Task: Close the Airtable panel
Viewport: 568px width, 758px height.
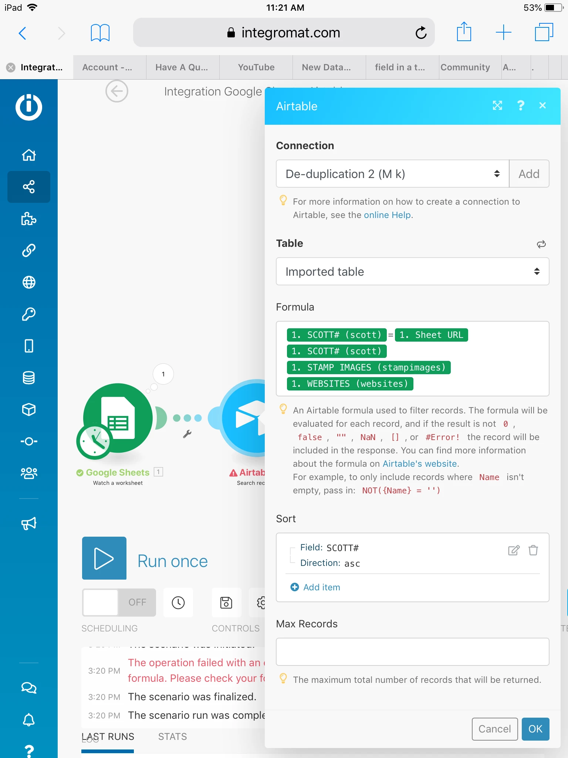Action: click(542, 105)
